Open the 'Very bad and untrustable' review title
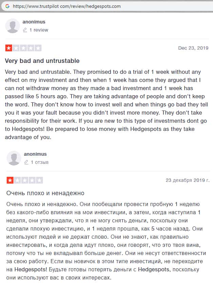 click(42, 61)
